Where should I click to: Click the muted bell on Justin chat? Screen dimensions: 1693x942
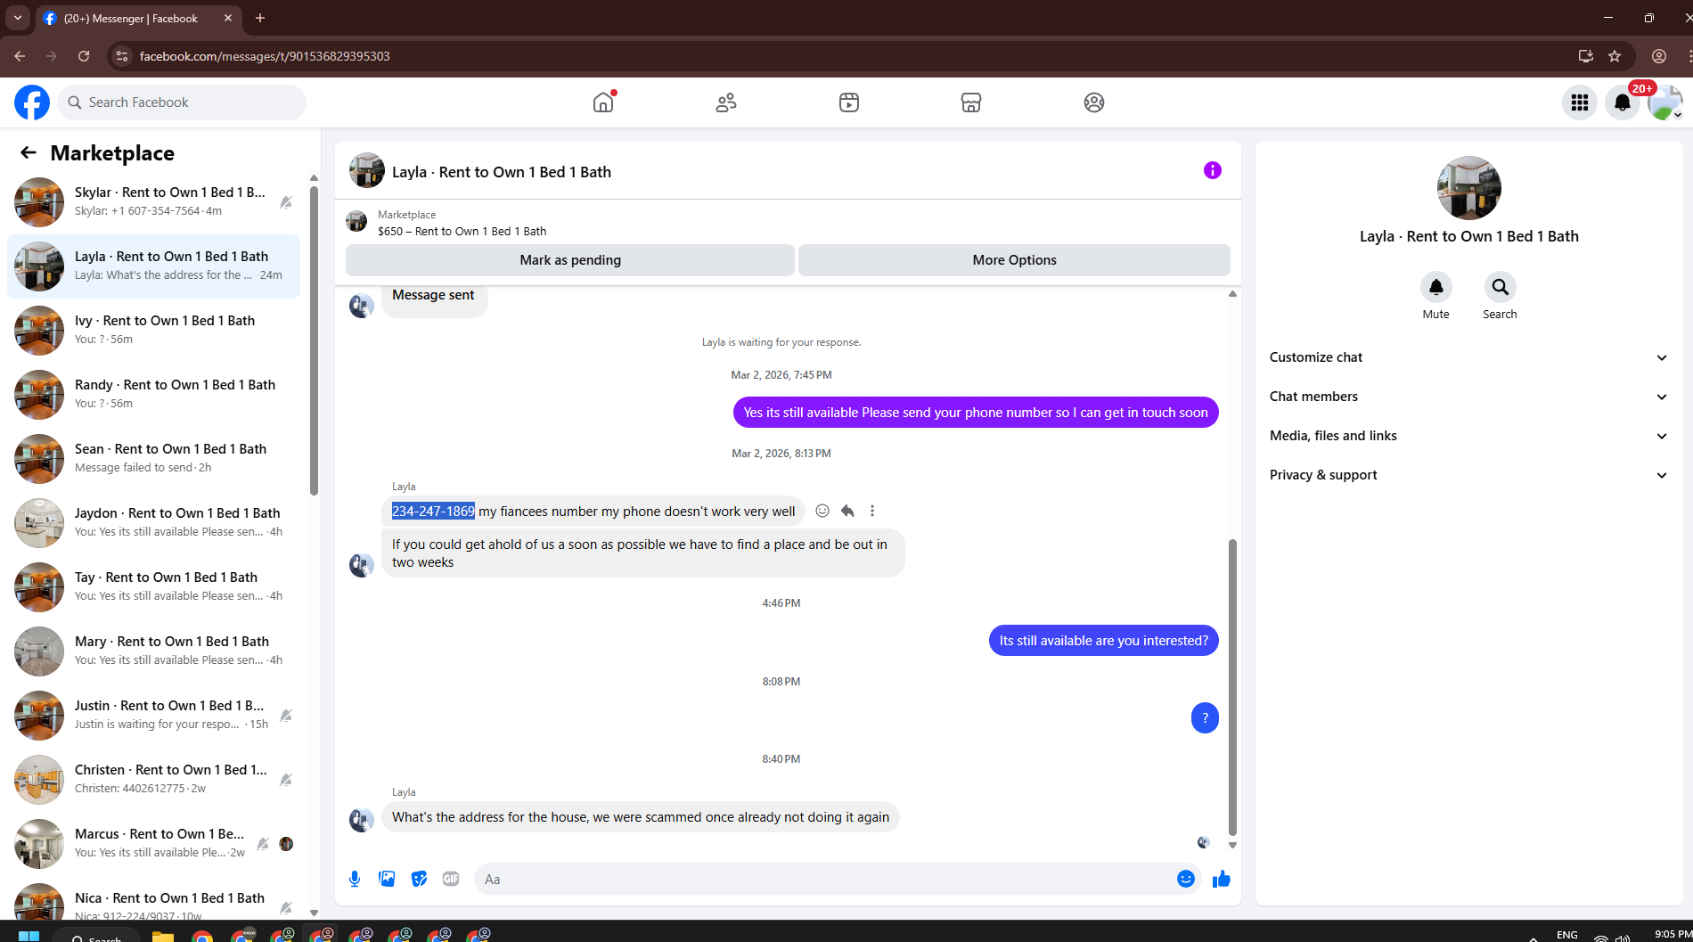286,716
